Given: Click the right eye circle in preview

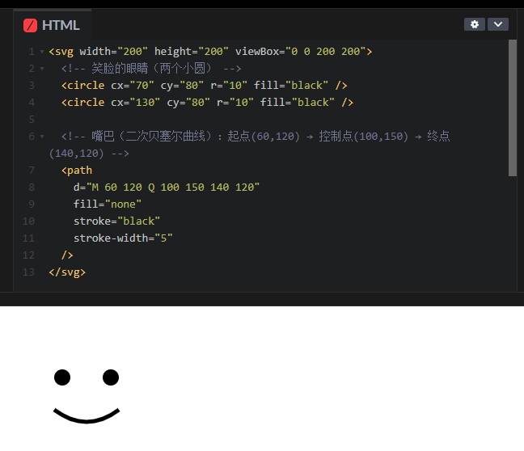Looking at the screenshot, I should [x=111, y=377].
